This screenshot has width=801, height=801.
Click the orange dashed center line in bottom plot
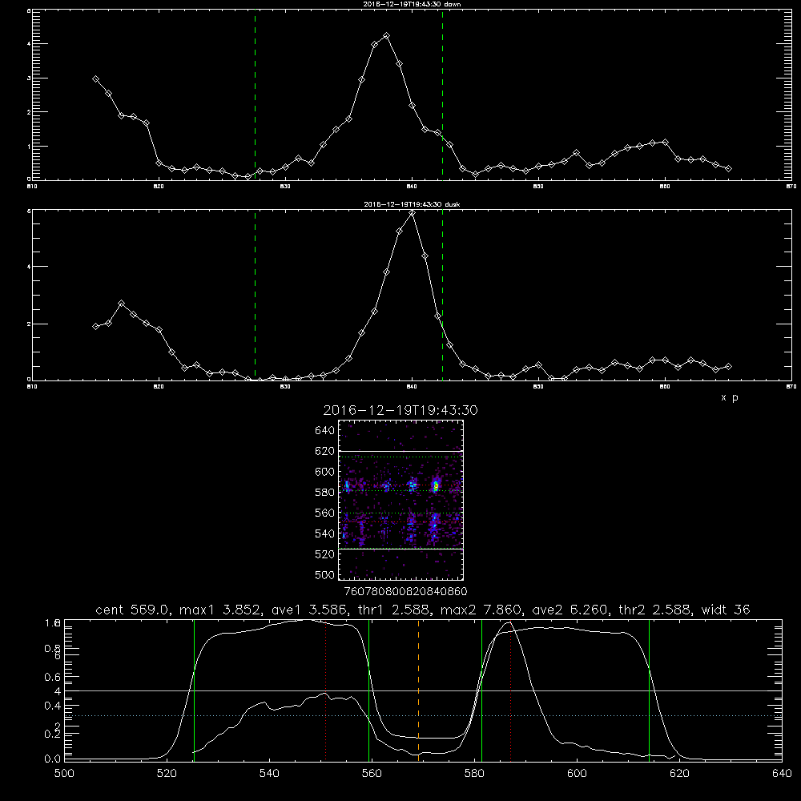point(418,690)
